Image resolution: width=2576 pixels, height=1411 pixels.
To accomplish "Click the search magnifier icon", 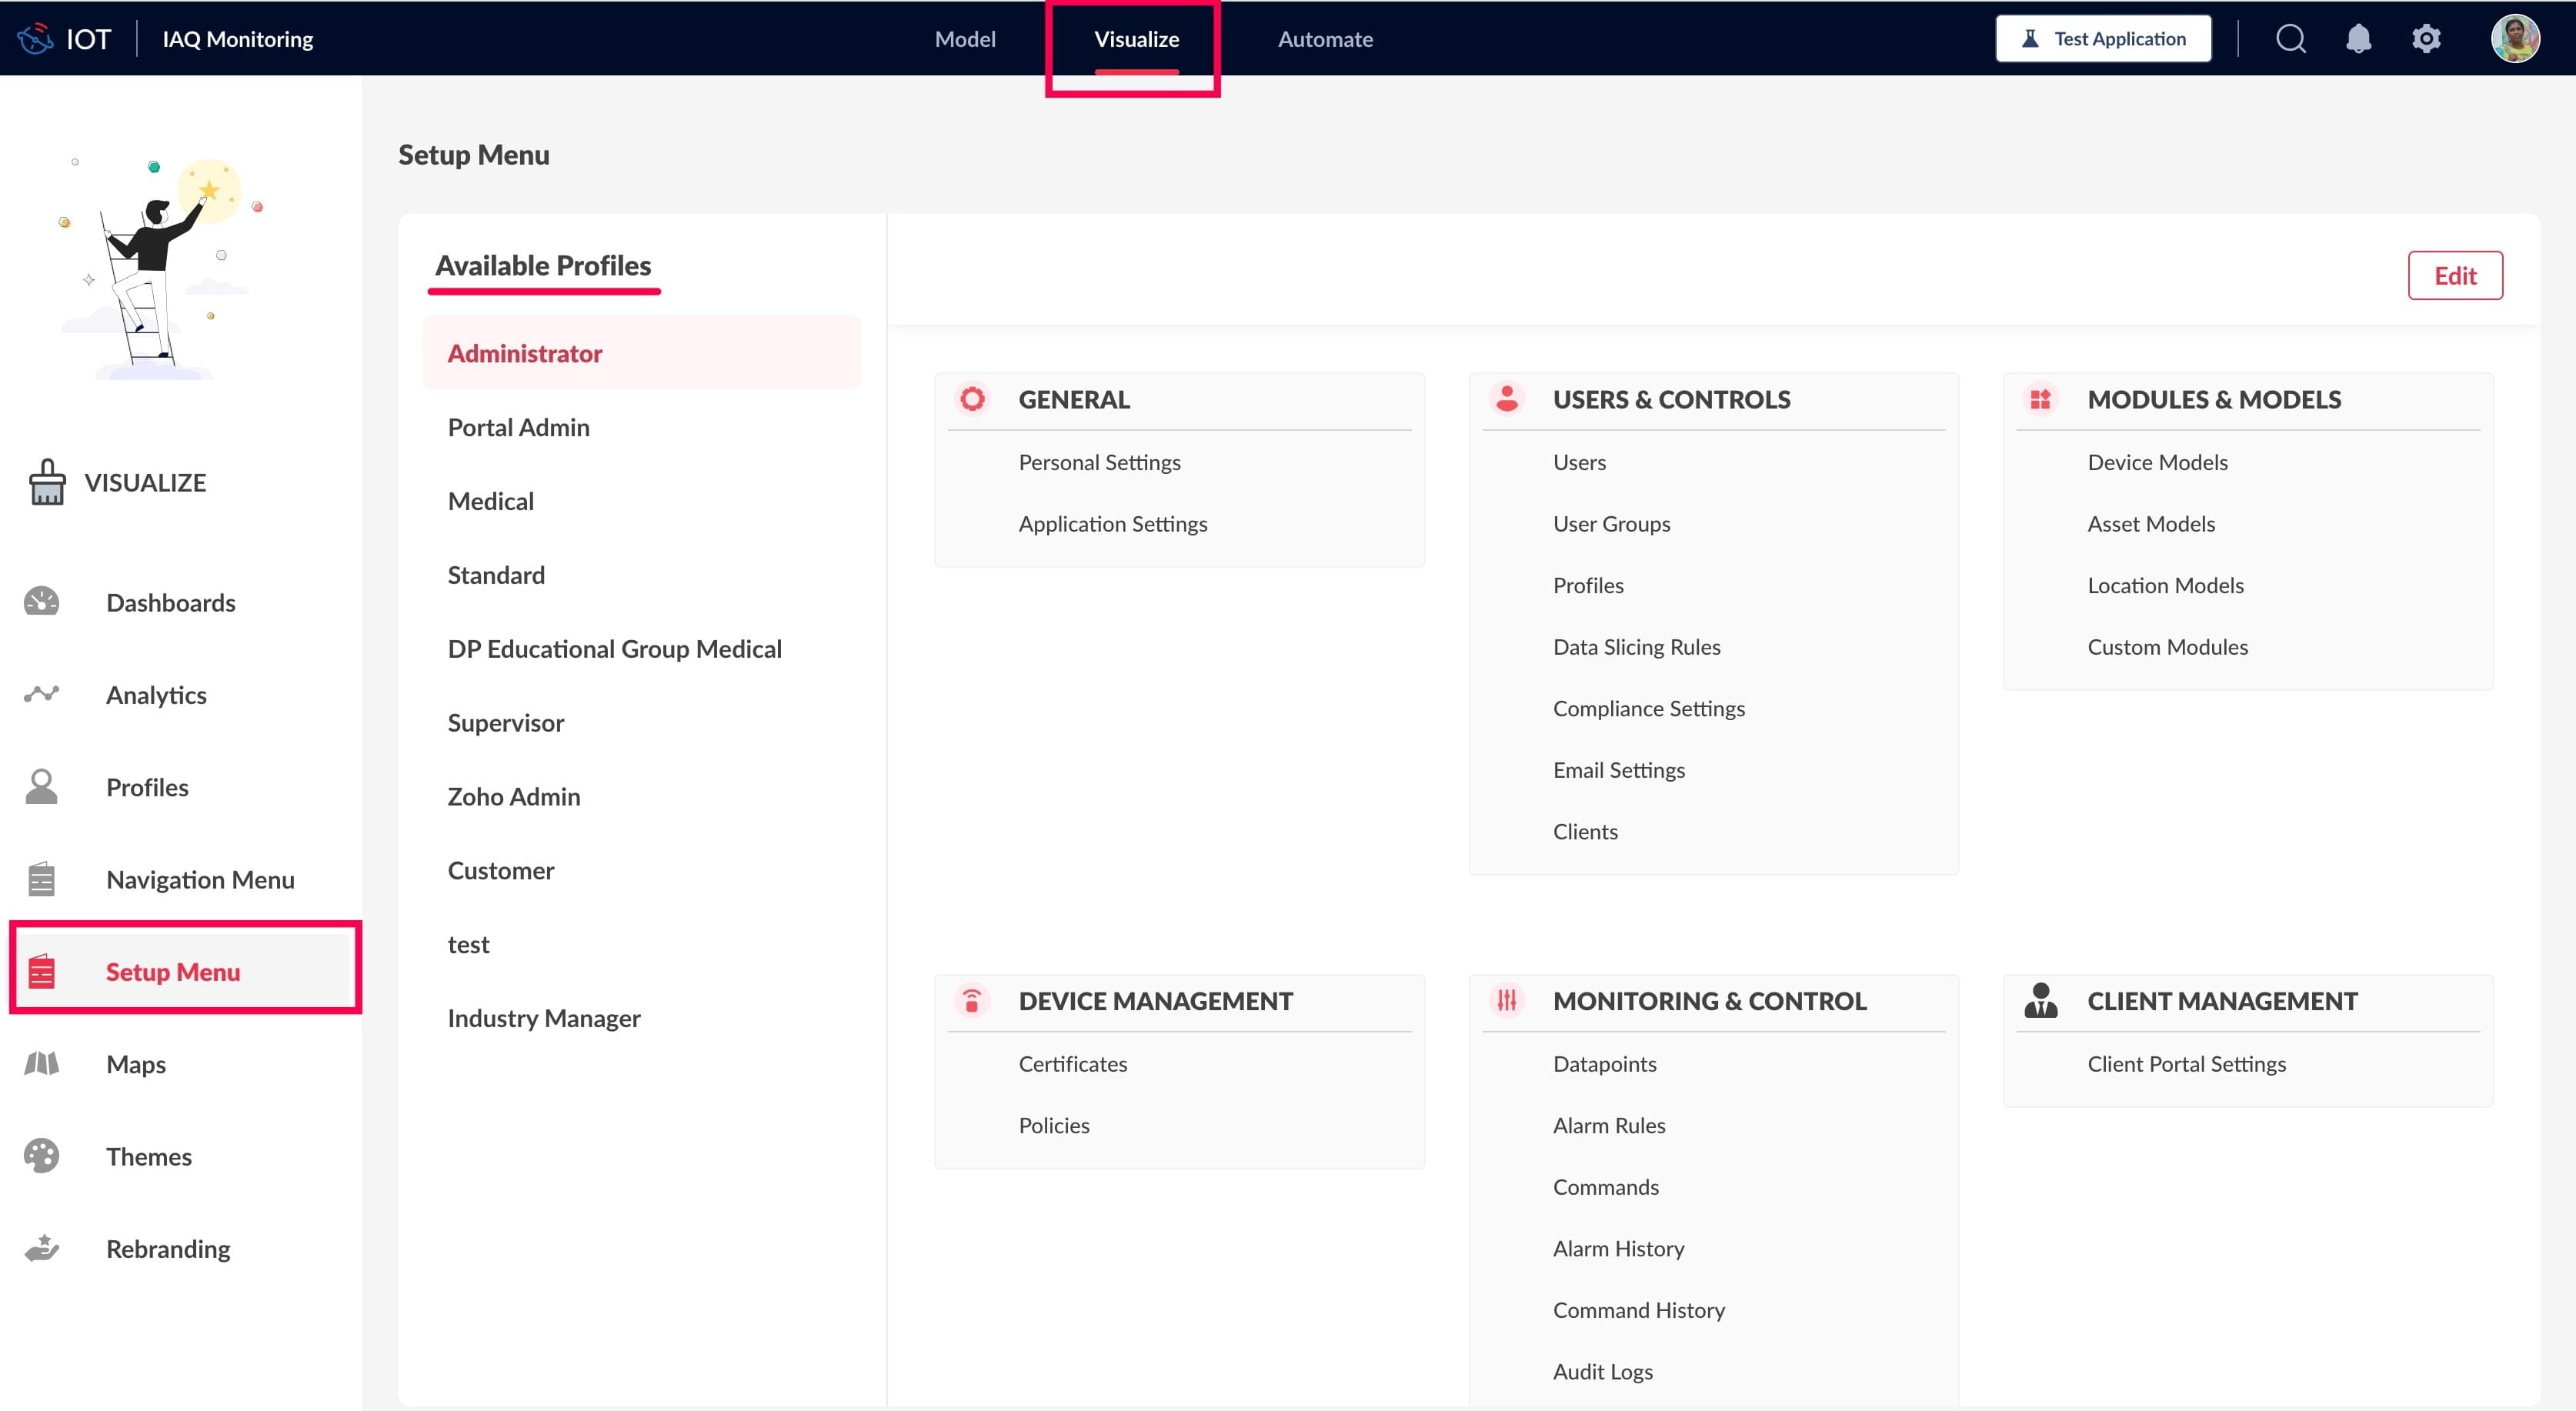I will pos(2290,39).
